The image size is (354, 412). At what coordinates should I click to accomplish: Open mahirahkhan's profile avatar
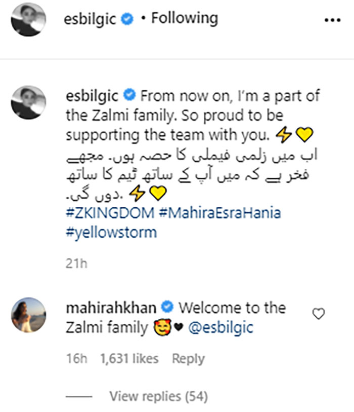click(x=28, y=315)
